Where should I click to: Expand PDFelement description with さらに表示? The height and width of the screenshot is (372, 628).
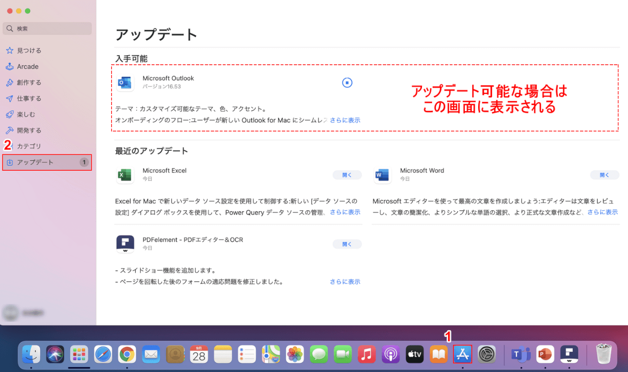coord(345,282)
